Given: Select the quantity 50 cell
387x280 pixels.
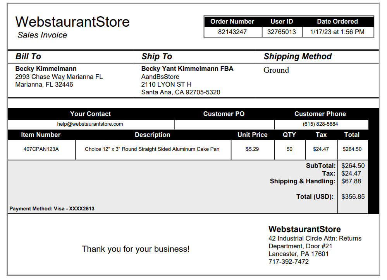Looking at the screenshot, I should click(289, 149).
